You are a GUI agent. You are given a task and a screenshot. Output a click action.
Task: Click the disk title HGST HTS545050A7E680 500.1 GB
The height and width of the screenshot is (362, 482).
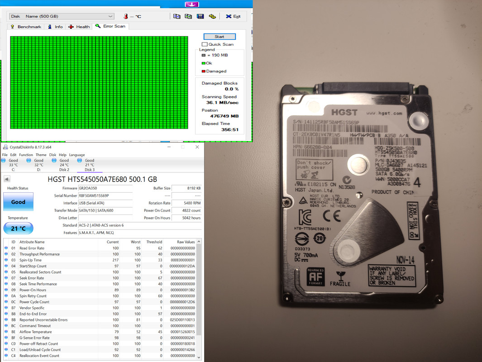[102, 179]
